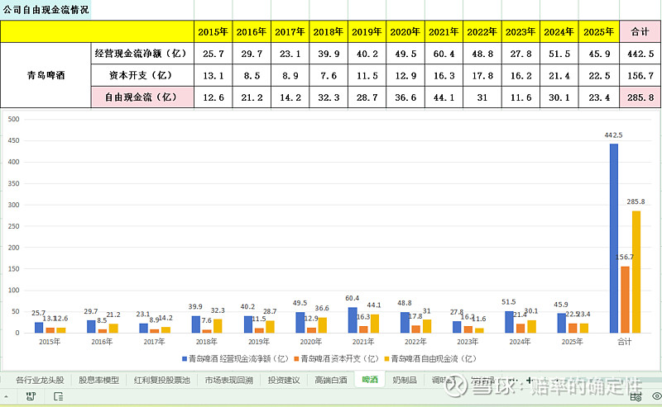Click the yellow 合计 bar labeled 285.8
The height and width of the screenshot is (407, 662).
tap(636, 272)
